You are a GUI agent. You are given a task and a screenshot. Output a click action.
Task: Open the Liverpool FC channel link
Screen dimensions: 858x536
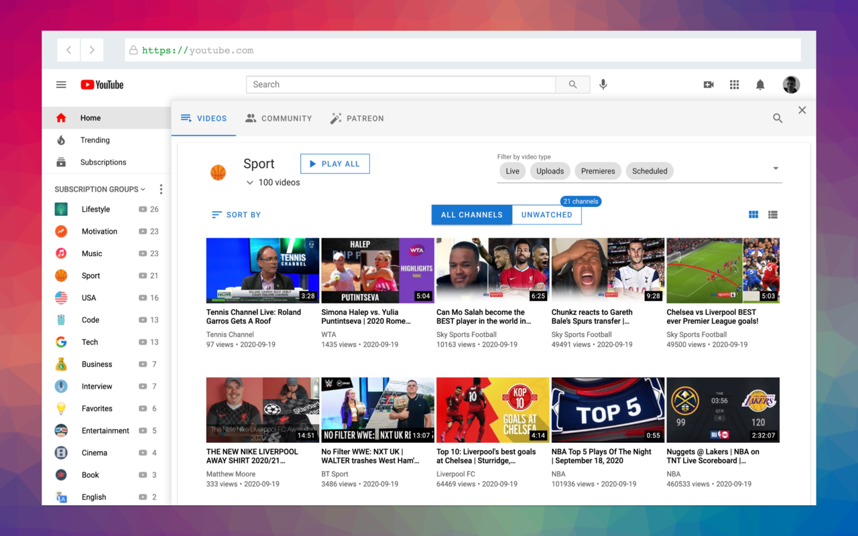[456, 474]
